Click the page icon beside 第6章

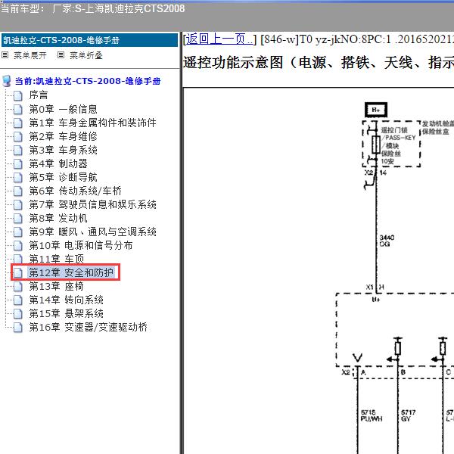(x=18, y=191)
